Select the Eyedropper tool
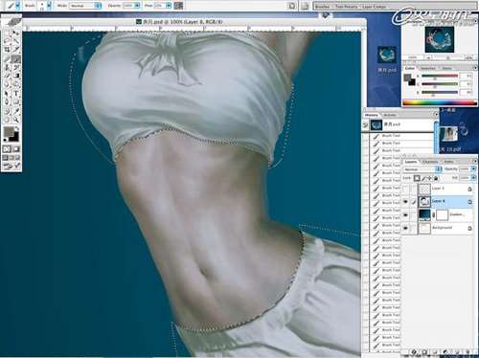479x358 pixels. pos(16,111)
